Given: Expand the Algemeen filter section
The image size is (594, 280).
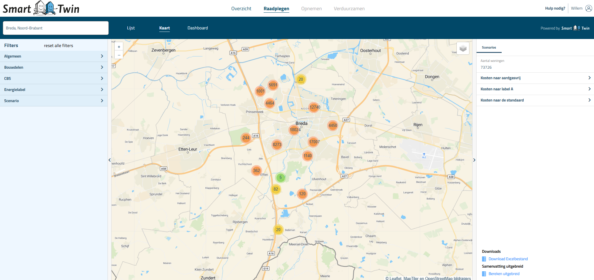Looking at the screenshot, I should point(54,56).
